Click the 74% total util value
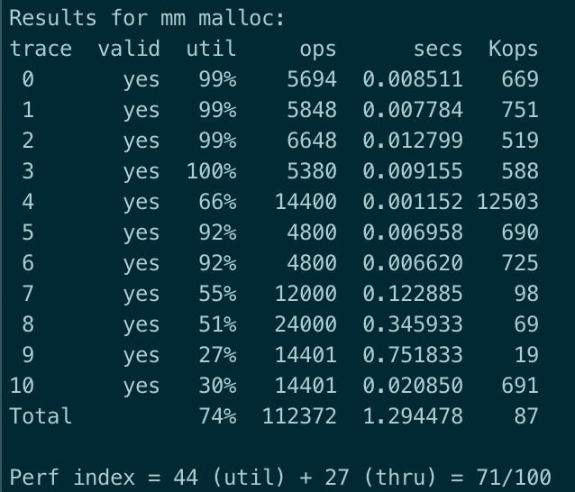This screenshot has height=492, width=575. [x=217, y=416]
